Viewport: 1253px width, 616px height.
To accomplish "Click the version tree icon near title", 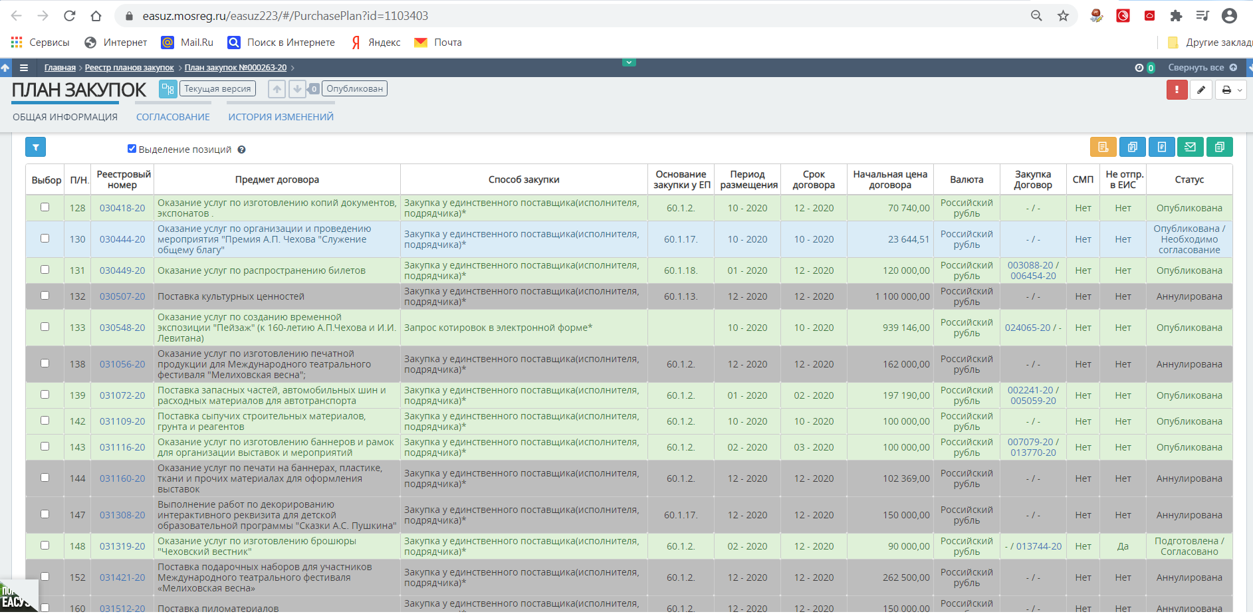I will tap(168, 89).
